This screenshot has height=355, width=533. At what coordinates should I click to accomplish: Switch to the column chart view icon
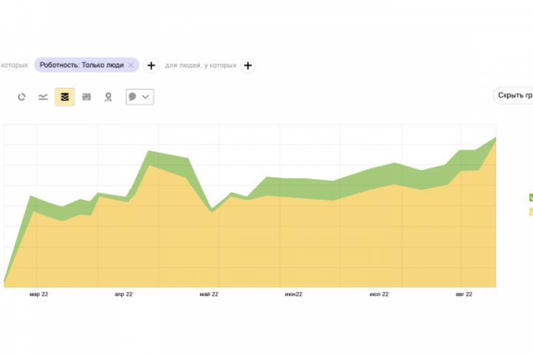click(87, 97)
